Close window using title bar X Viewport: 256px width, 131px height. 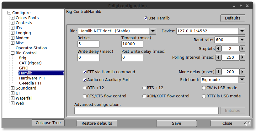click(x=247, y=6)
